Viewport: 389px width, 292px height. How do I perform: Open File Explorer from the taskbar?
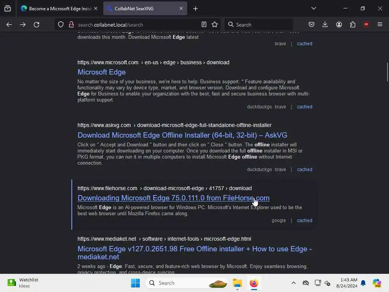(237, 283)
